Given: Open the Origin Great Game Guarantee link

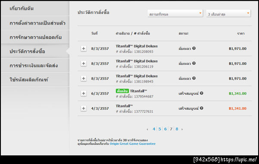Looking at the screenshot, I should [133, 144].
